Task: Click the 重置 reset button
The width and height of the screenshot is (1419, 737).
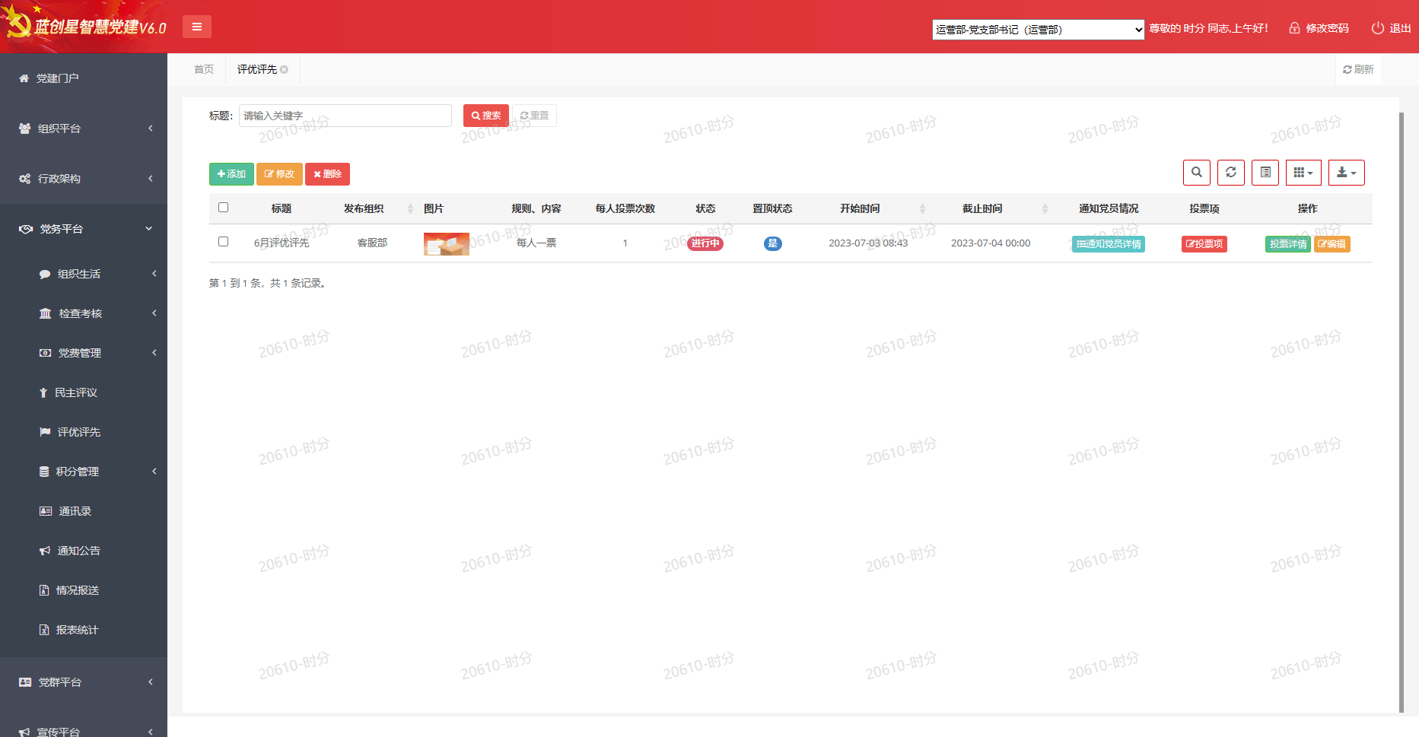Action: (x=534, y=116)
